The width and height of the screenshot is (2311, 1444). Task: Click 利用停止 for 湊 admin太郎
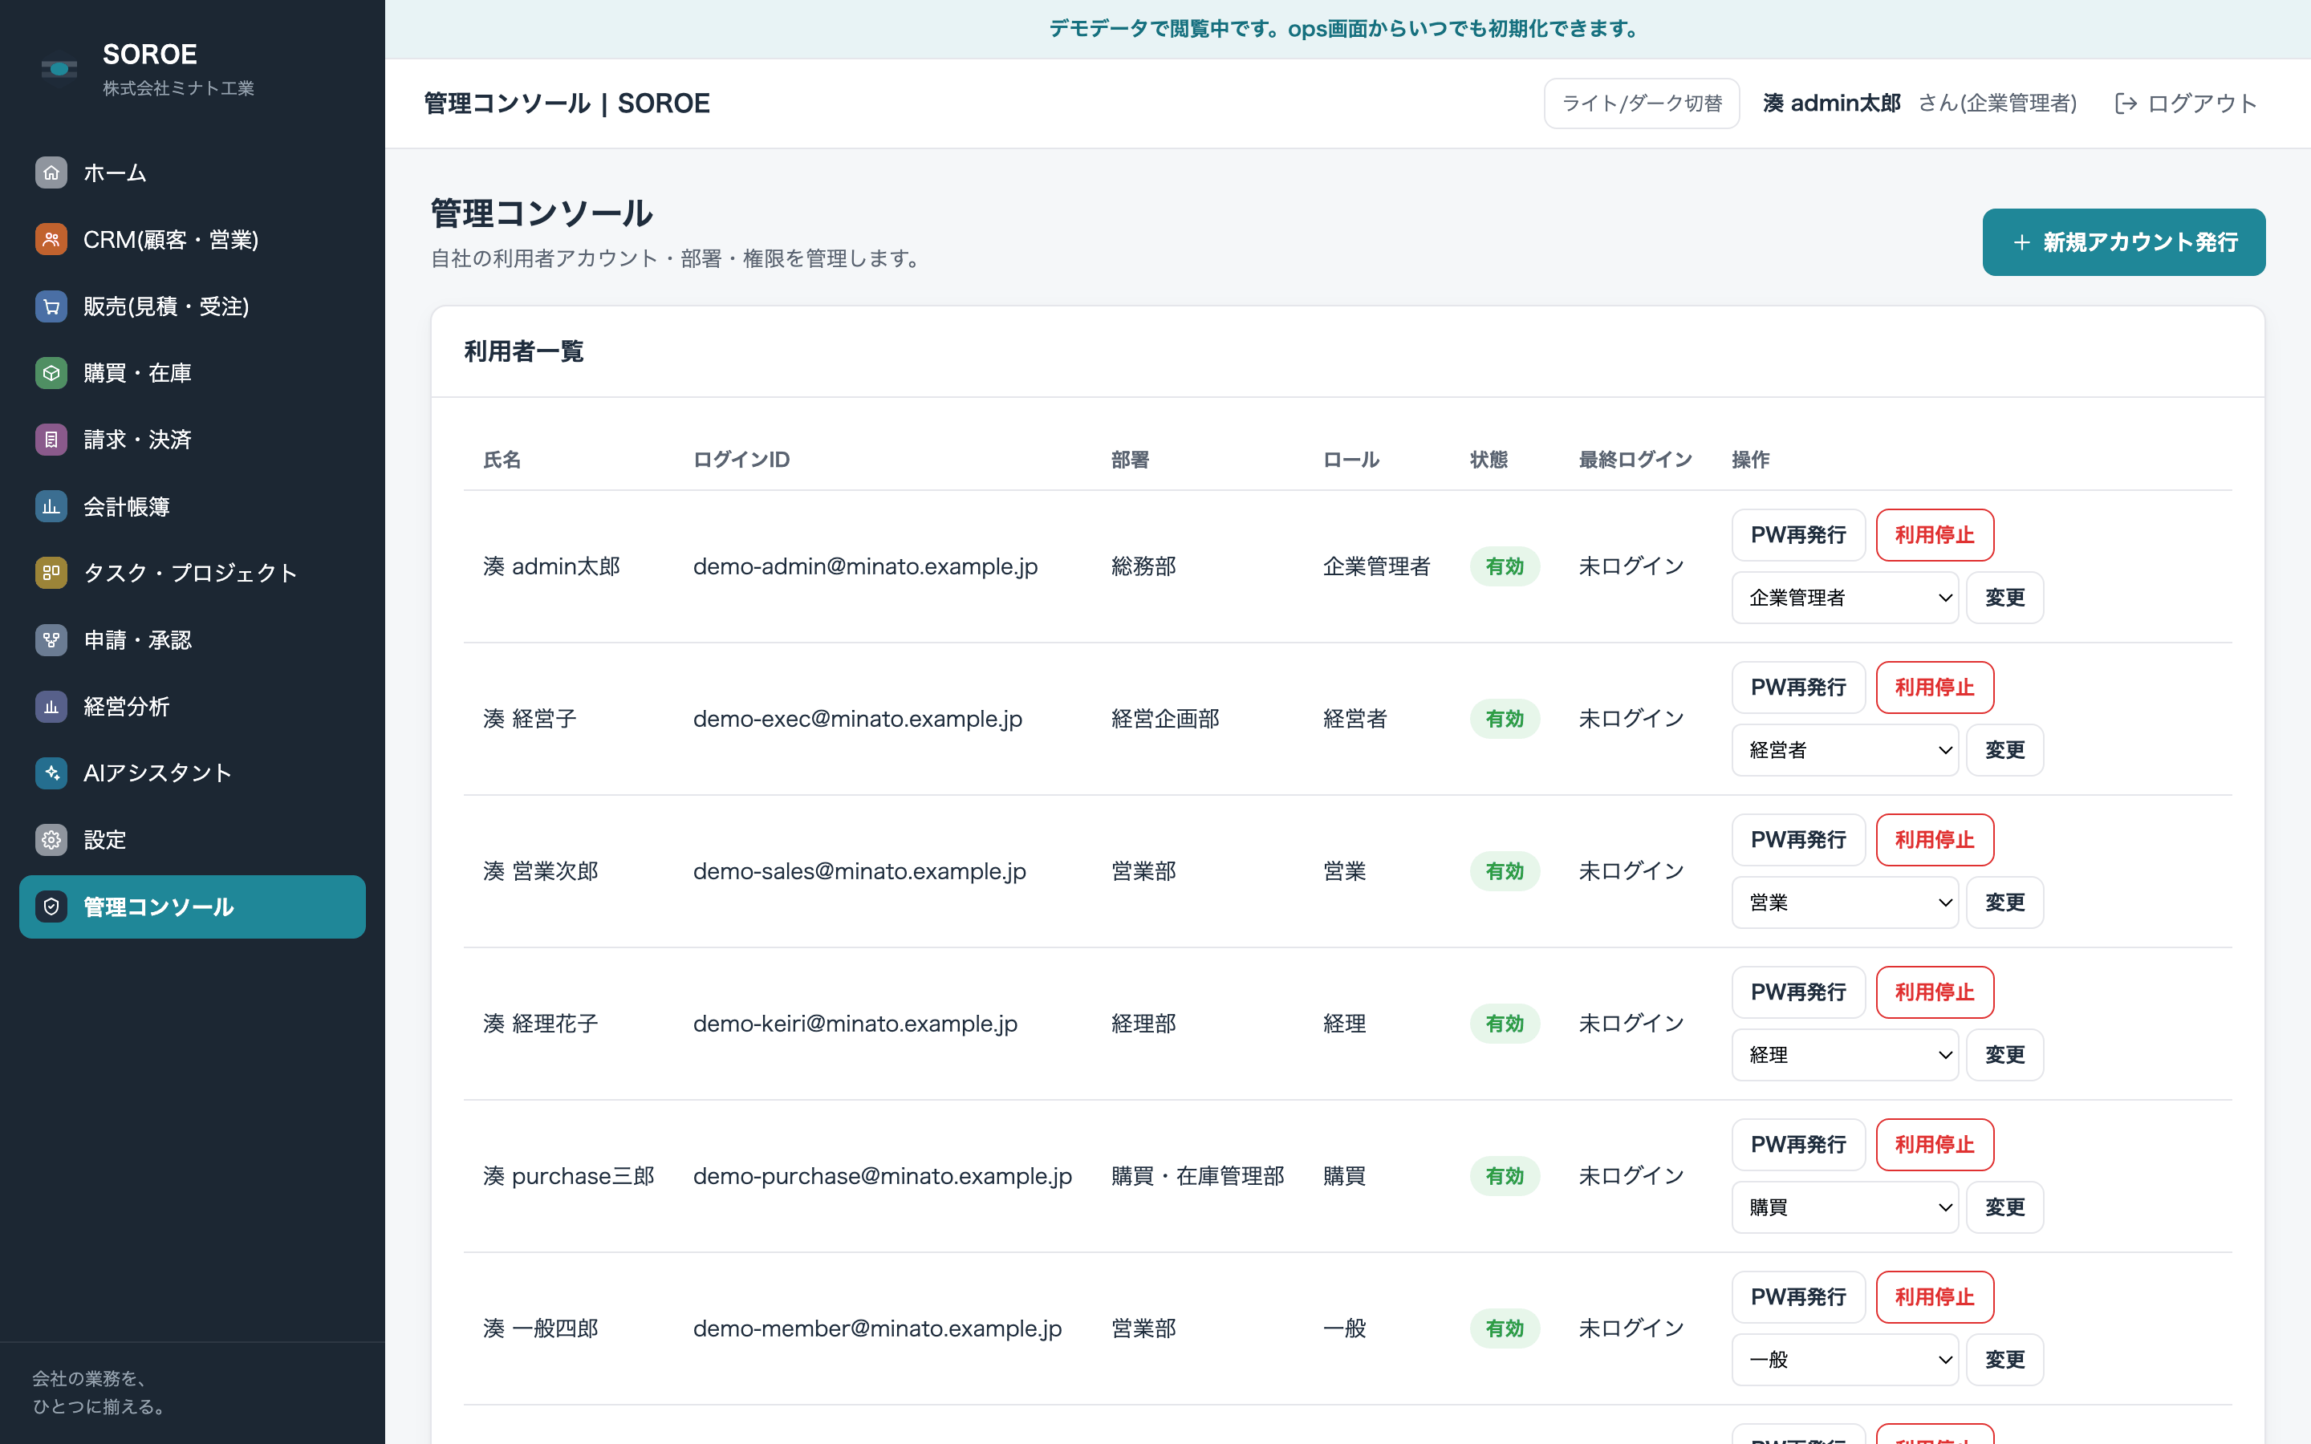click(1935, 535)
